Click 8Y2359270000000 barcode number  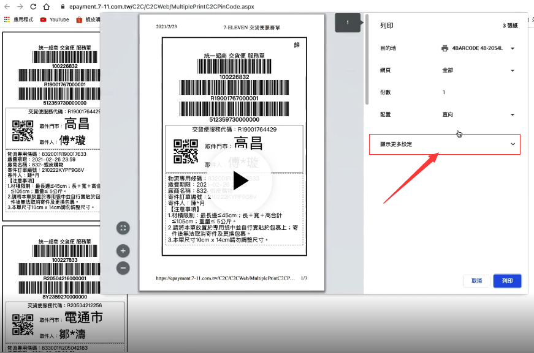click(65, 297)
